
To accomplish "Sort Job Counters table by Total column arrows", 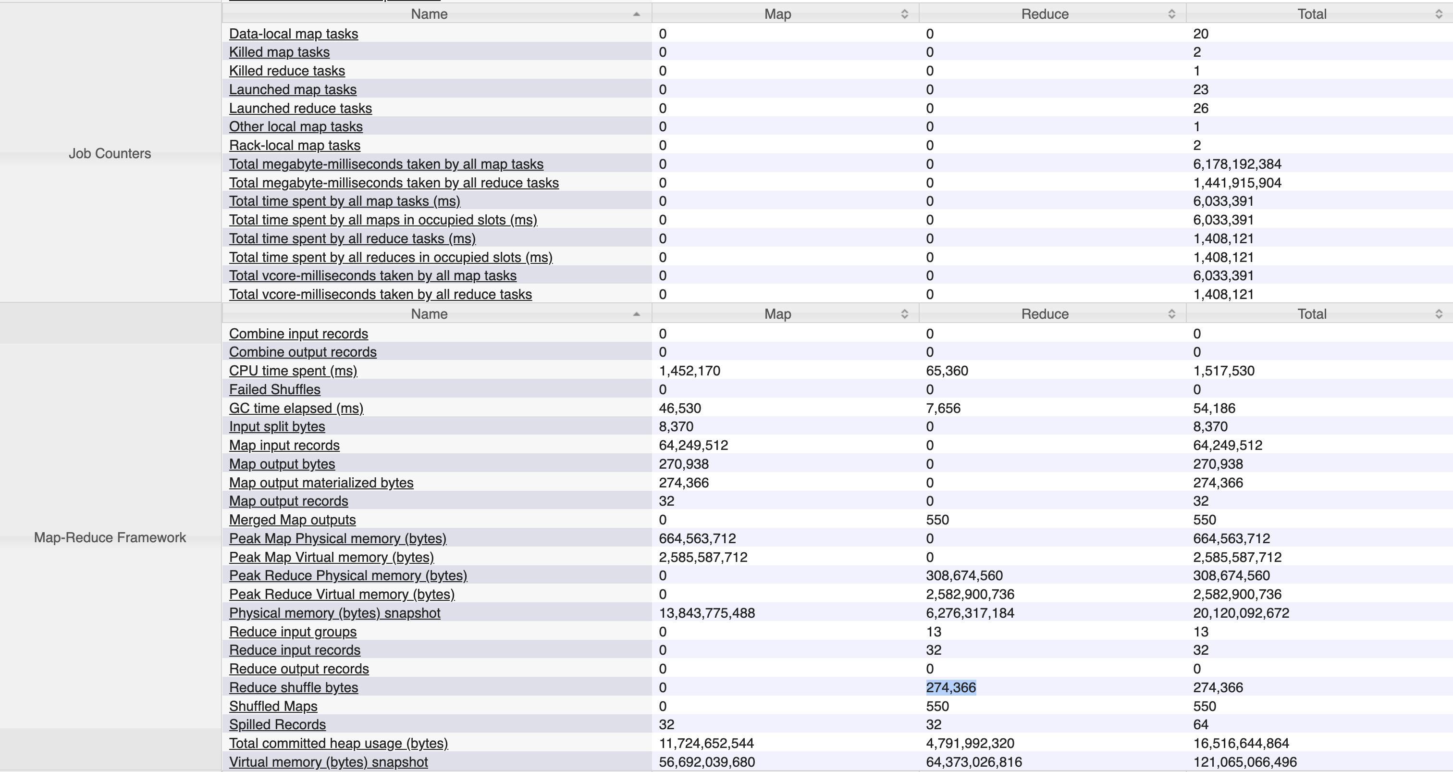I will [x=1439, y=14].
